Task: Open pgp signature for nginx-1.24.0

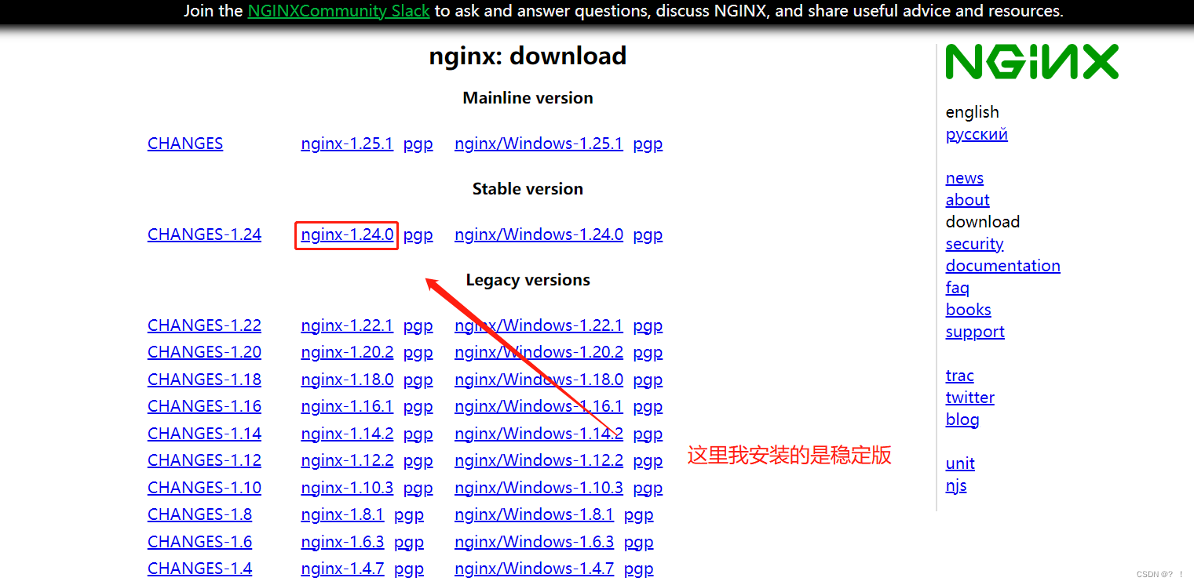Action: pyautogui.click(x=418, y=235)
